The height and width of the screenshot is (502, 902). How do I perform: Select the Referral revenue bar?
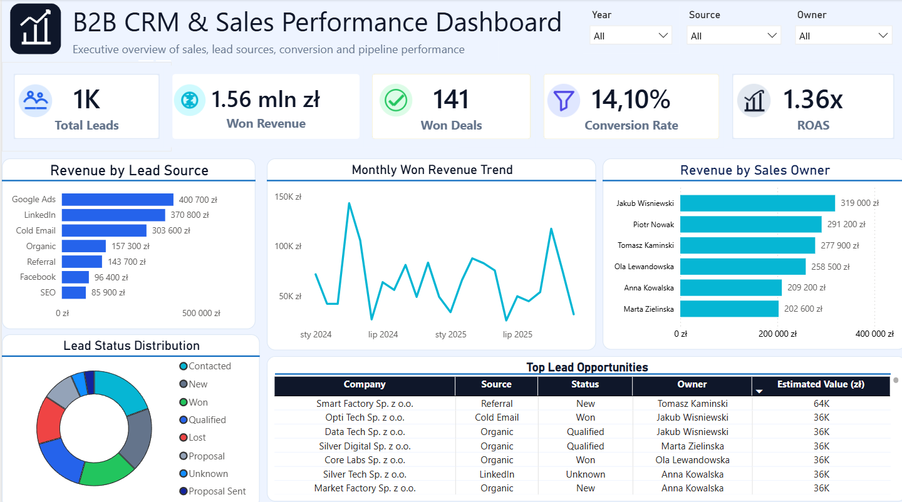pyautogui.click(x=82, y=262)
